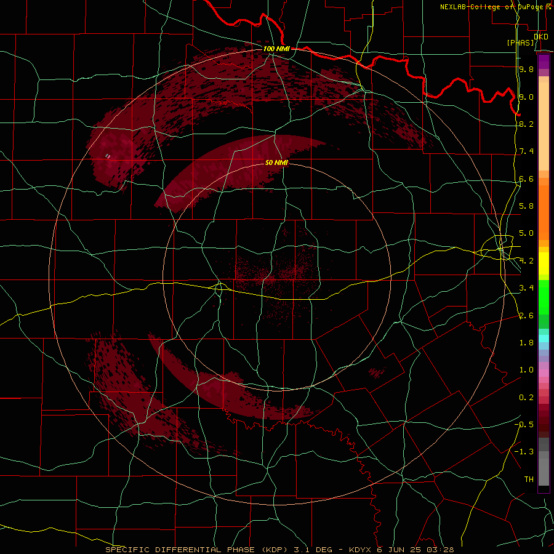Click the 0.2 value on the color scale
The width and height of the screenshot is (554, 554).
pos(526,398)
